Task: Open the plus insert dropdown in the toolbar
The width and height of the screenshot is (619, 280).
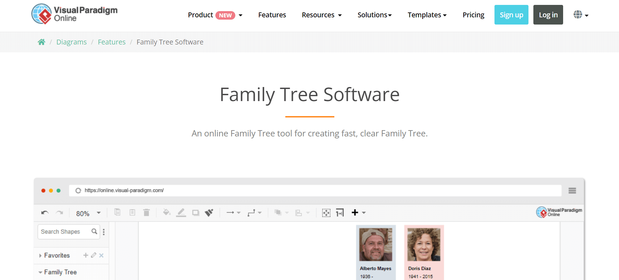Action: tap(359, 213)
